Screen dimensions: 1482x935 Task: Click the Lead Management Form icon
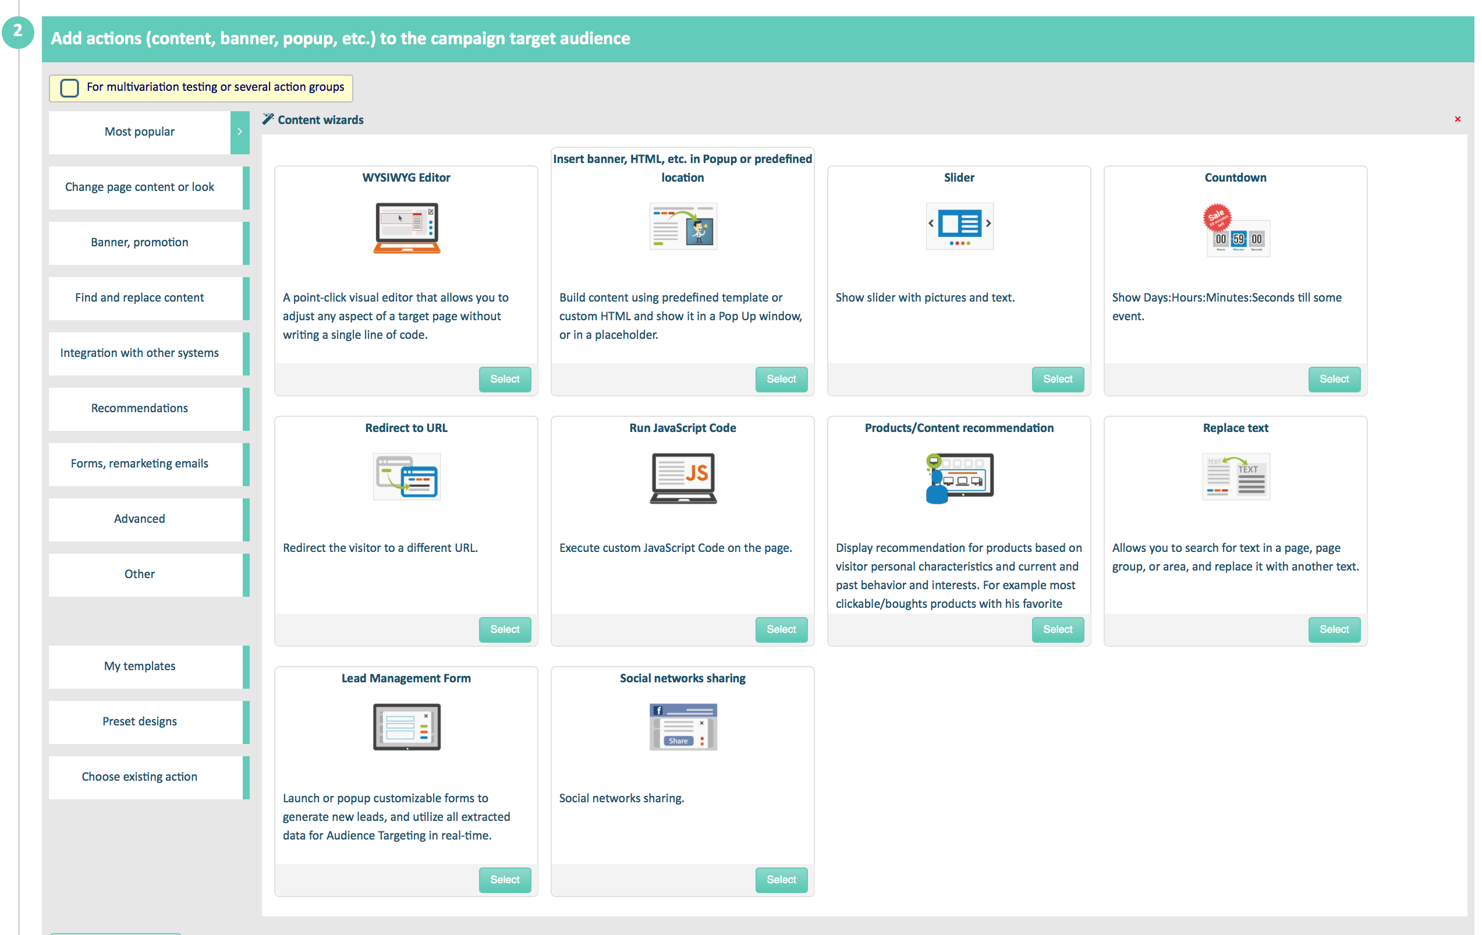(406, 727)
